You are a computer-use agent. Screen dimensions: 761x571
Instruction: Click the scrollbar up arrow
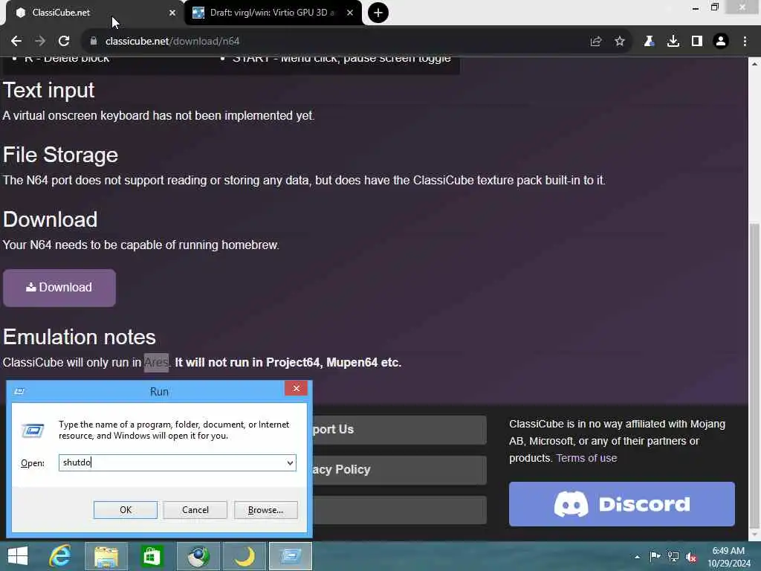[x=754, y=64]
